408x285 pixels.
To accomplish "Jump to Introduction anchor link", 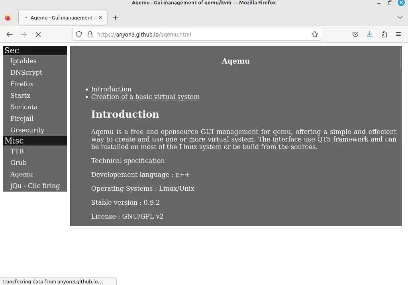I will pyautogui.click(x=111, y=89).
